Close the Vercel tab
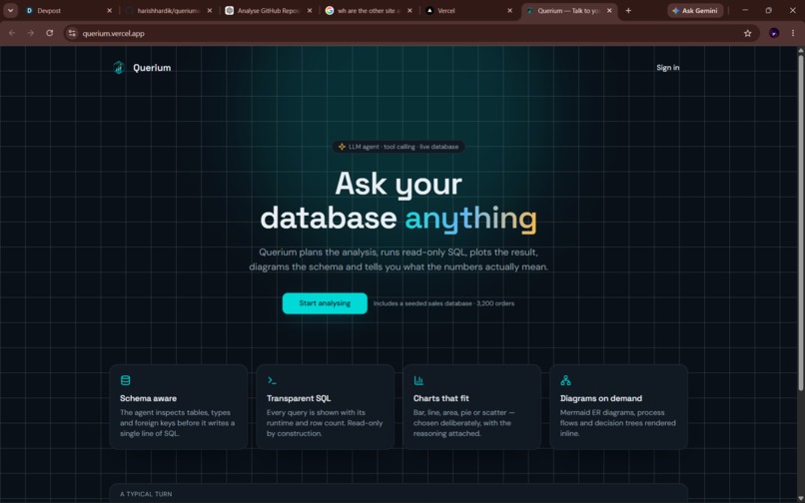Screen dimensions: 805x503 click(x=509, y=10)
